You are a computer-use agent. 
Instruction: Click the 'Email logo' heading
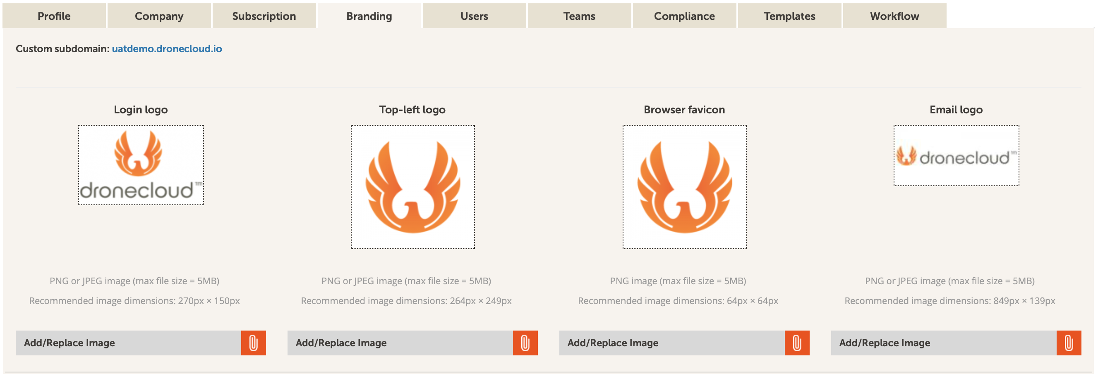tap(956, 110)
